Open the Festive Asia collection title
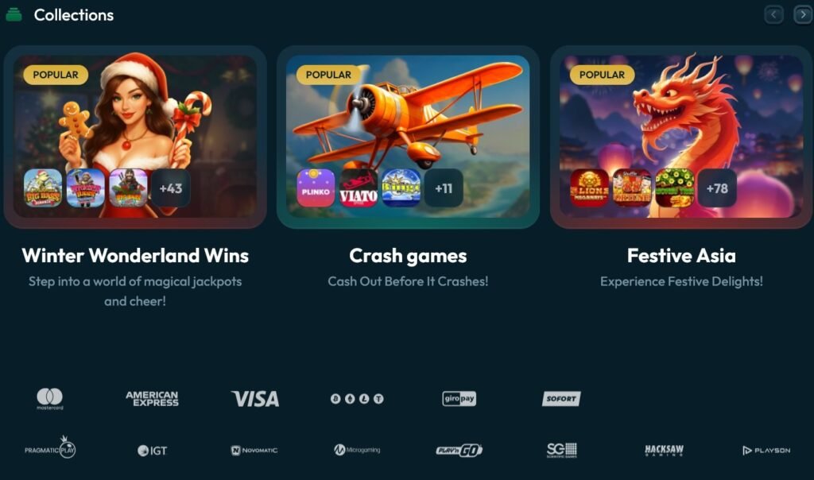This screenshot has width=814, height=480. 681,255
